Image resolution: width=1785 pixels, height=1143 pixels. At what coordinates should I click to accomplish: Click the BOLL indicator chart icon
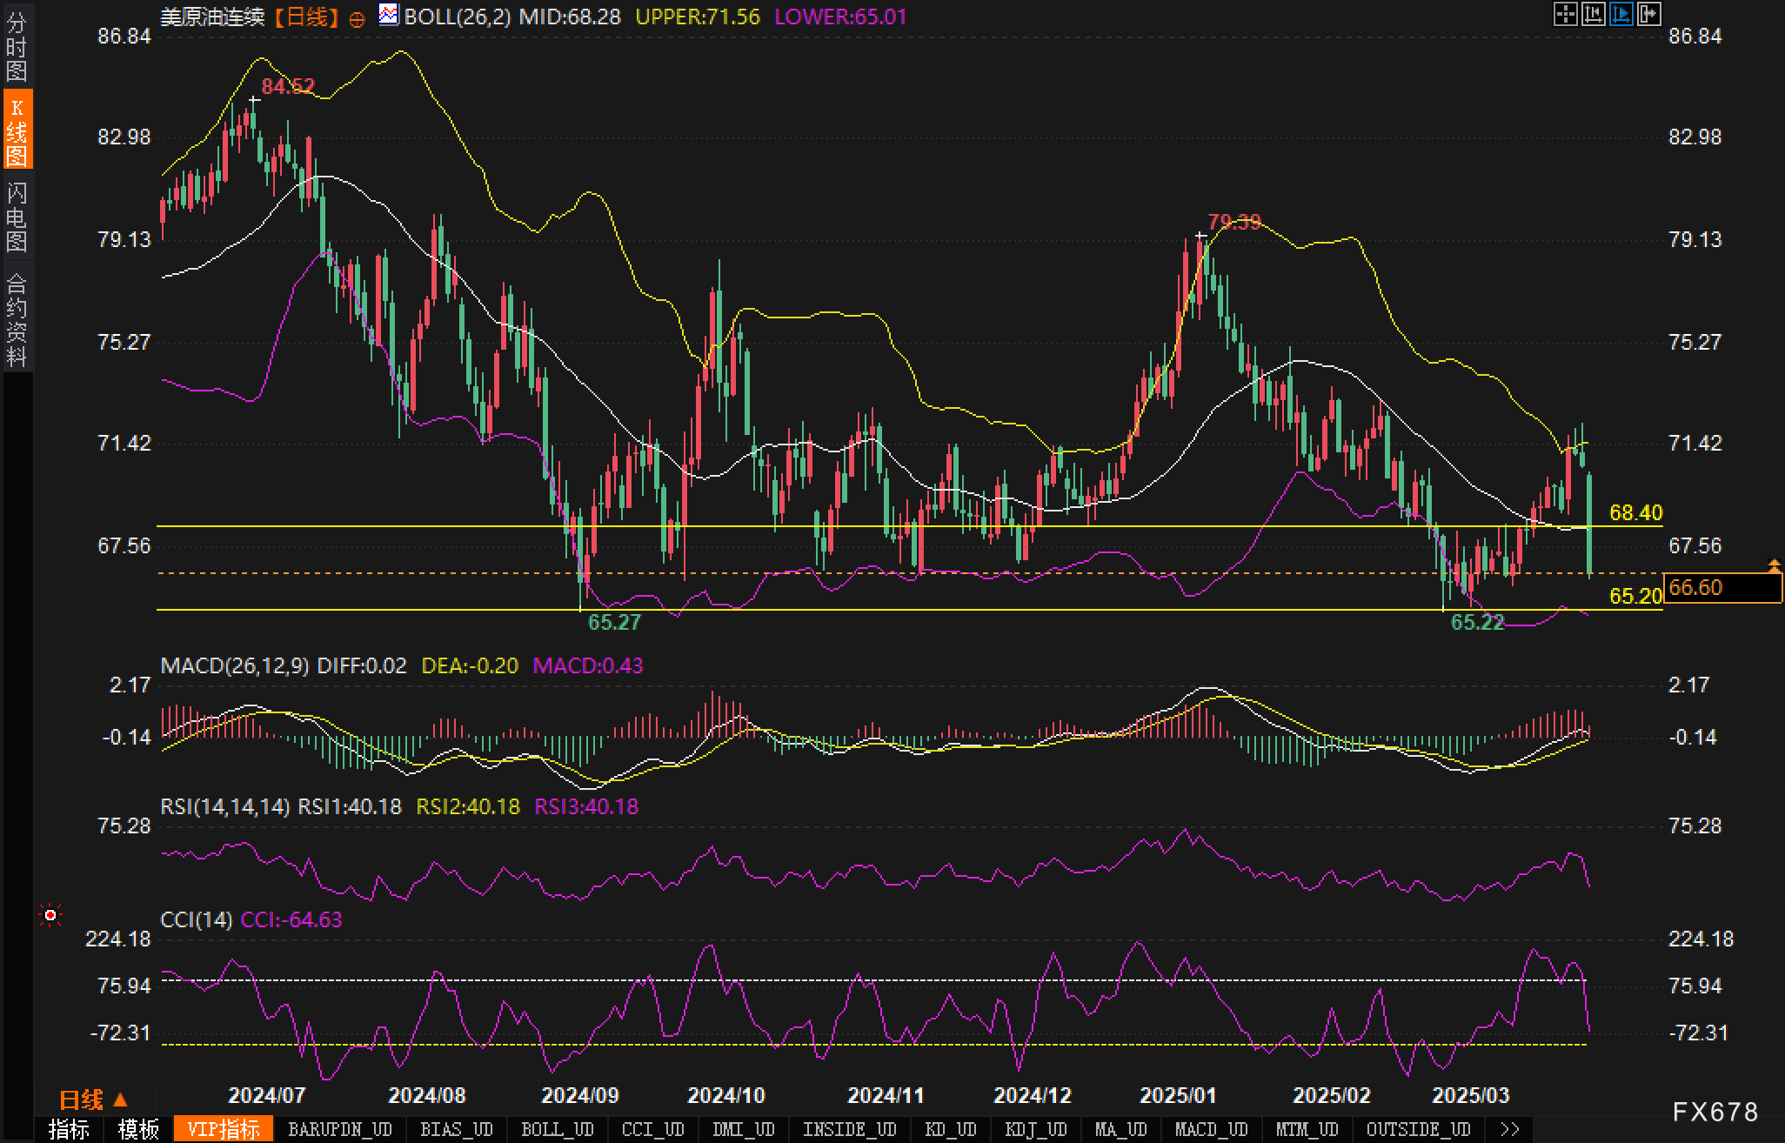[389, 15]
